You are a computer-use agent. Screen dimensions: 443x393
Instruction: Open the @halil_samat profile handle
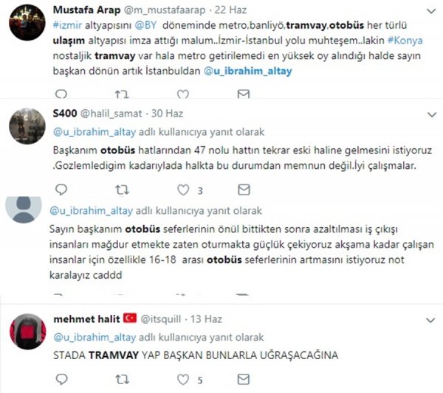pos(111,114)
